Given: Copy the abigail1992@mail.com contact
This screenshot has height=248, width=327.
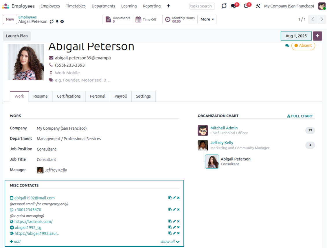Looking at the screenshot, I should click(170, 198).
